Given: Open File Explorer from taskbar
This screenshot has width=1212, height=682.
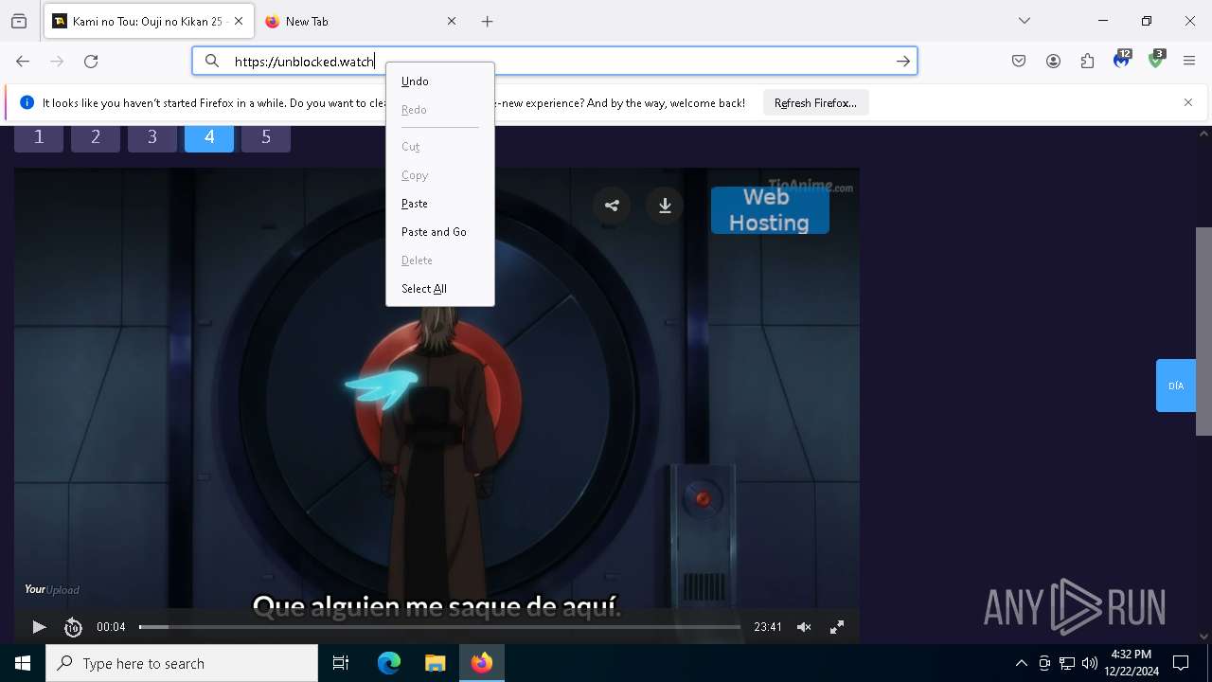Looking at the screenshot, I should [x=435, y=663].
